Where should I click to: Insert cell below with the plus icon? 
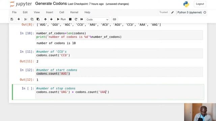[x=19, y=19]
